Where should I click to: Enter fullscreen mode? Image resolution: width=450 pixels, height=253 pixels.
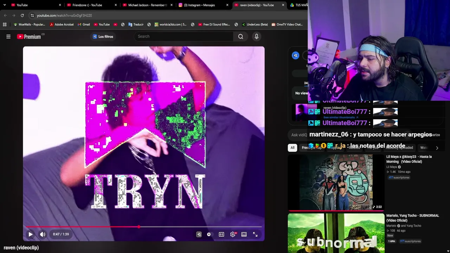tap(255, 234)
